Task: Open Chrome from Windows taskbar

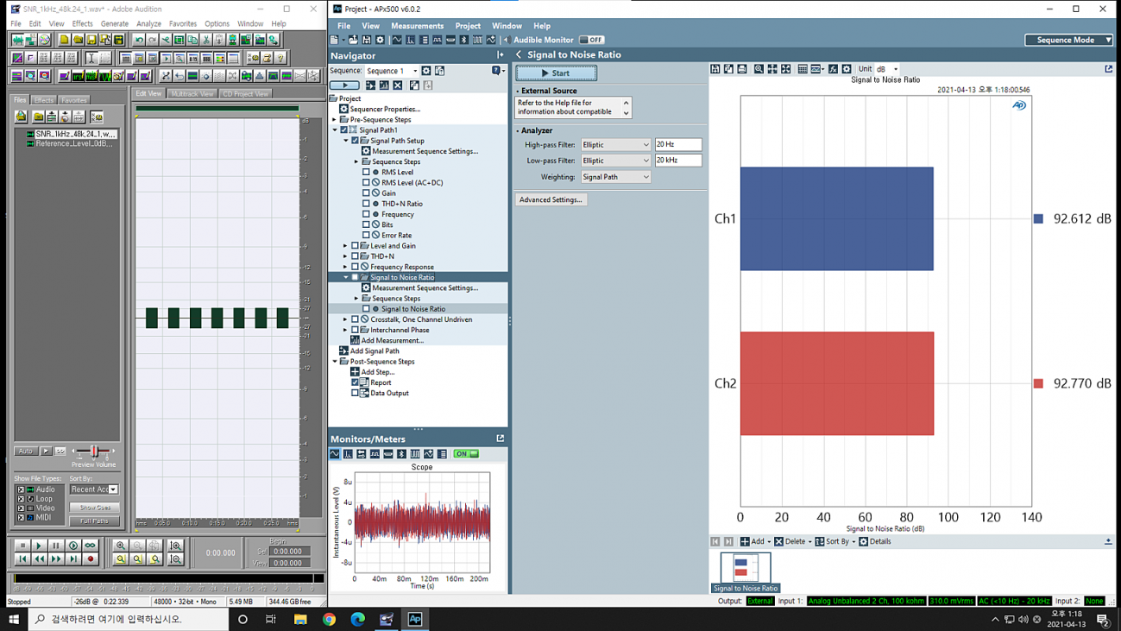Action: 329,619
